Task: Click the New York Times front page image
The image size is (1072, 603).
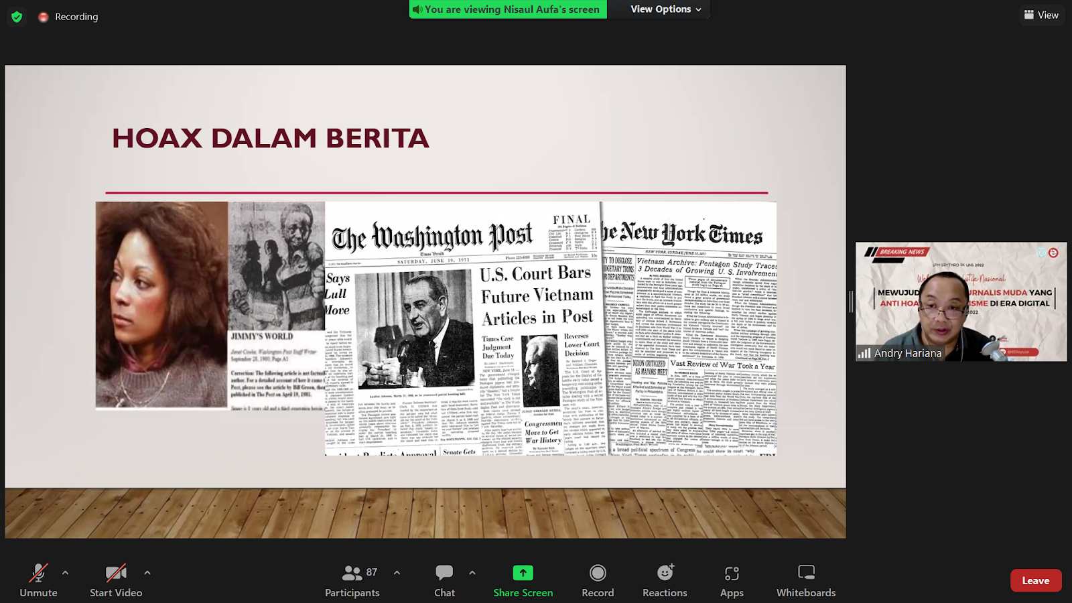Action: tap(689, 328)
